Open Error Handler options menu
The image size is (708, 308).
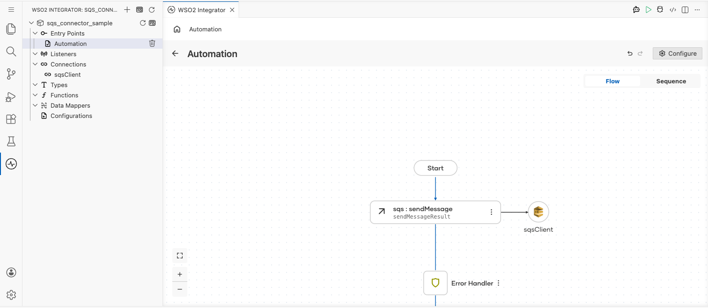pos(498,283)
